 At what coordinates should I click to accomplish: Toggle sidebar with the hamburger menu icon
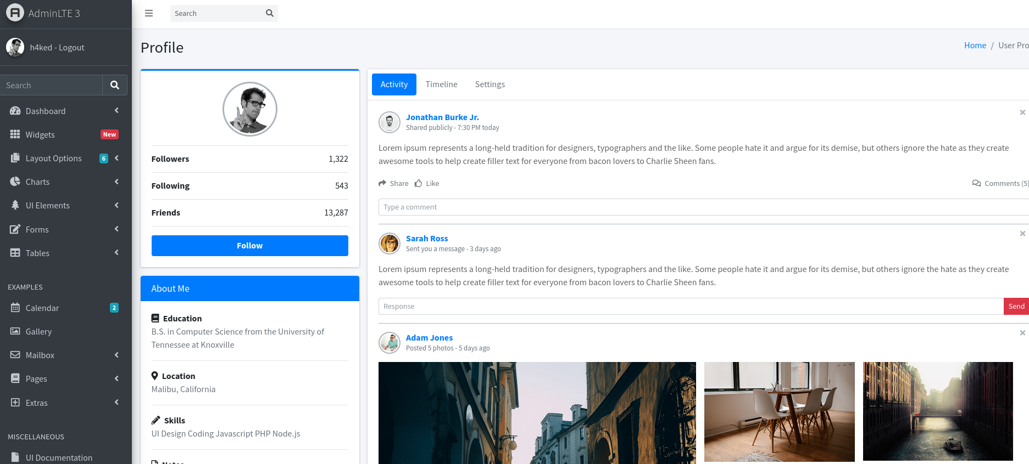click(148, 13)
